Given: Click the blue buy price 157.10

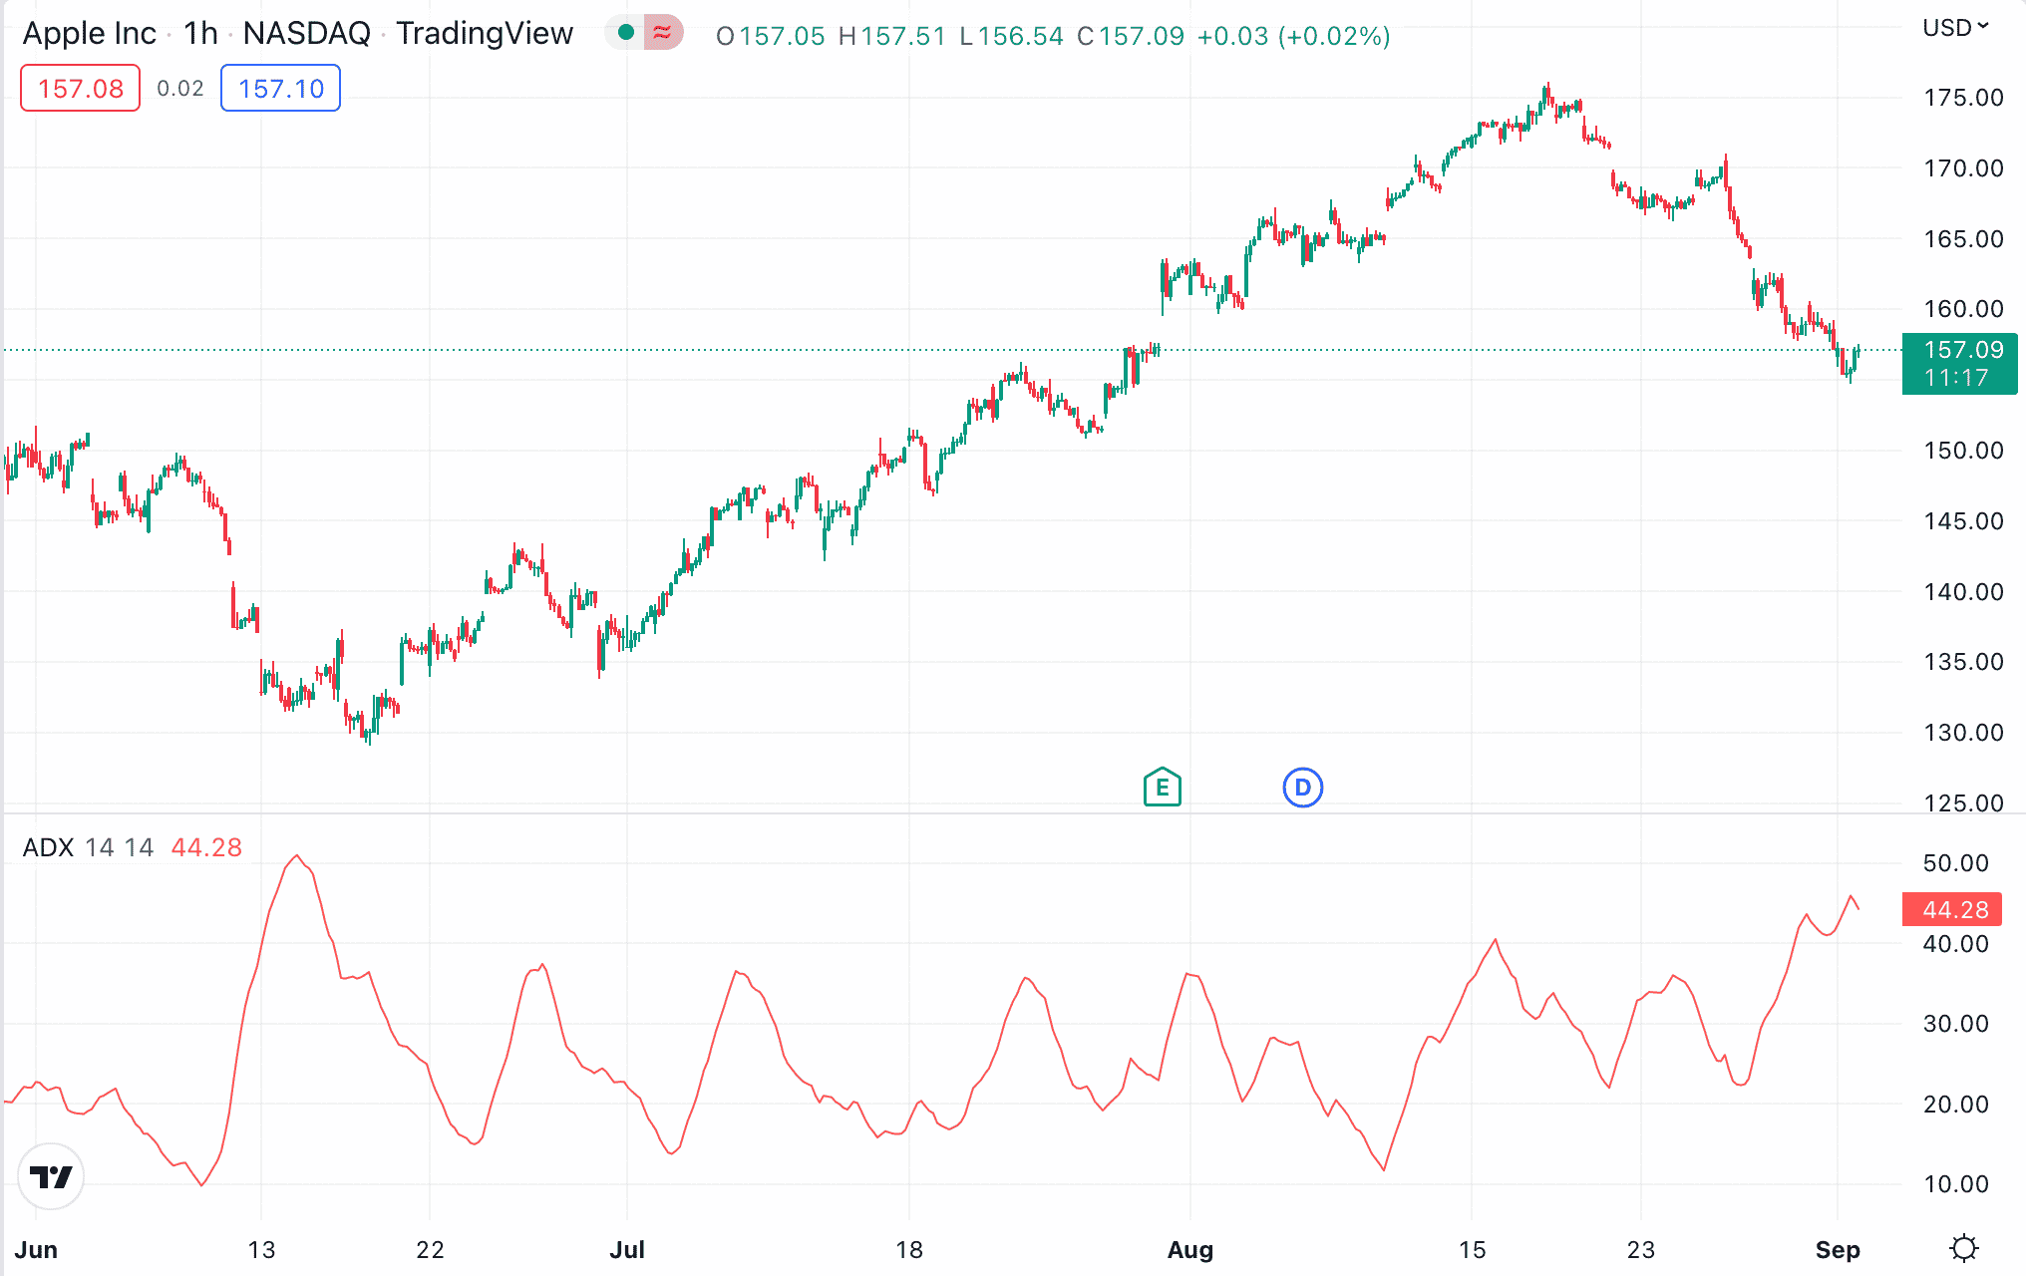Looking at the screenshot, I should click(280, 89).
